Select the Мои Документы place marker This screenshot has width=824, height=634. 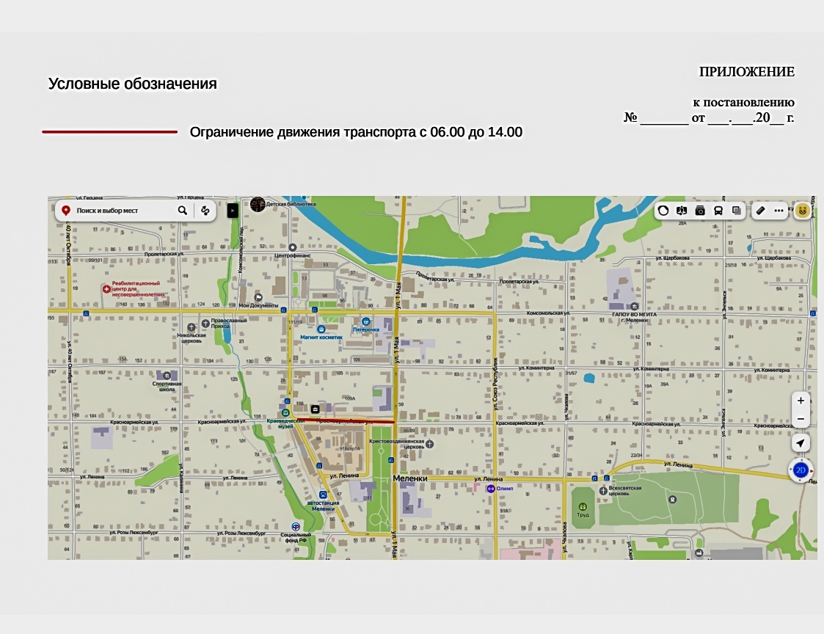pos(258,297)
